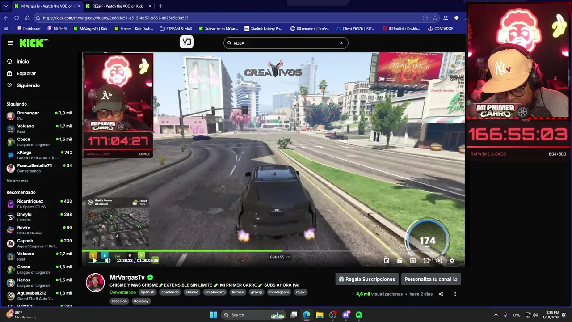The height and width of the screenshot is (322, 572).
Task: Select the gtavrp tag
Action: tap(257, 292)
